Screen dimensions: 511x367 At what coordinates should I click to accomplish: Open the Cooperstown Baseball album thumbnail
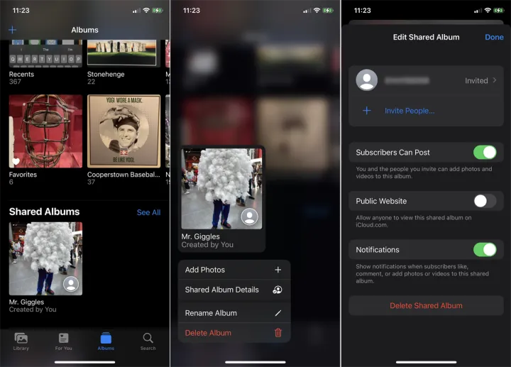[123, 131]
